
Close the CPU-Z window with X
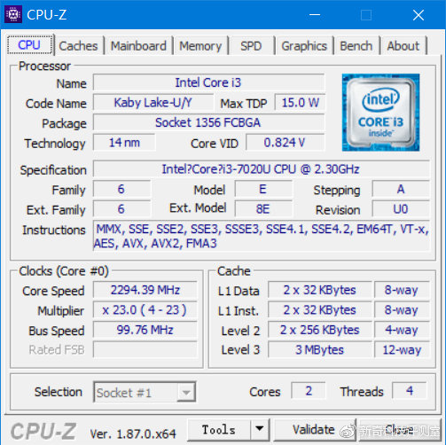(x=419, y=15)
